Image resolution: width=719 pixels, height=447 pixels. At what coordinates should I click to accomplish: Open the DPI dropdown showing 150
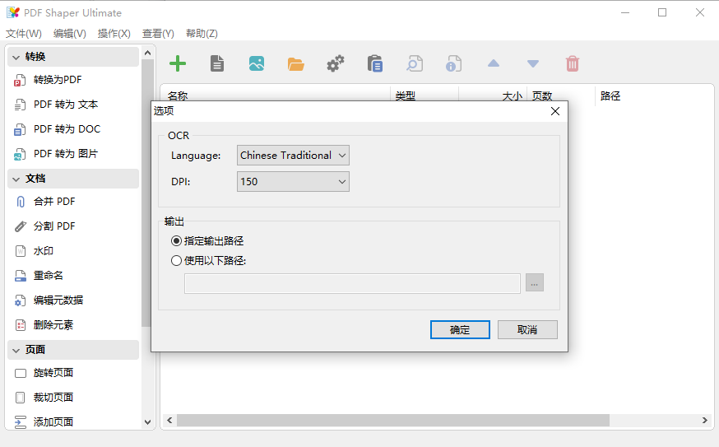pos(293,181)
